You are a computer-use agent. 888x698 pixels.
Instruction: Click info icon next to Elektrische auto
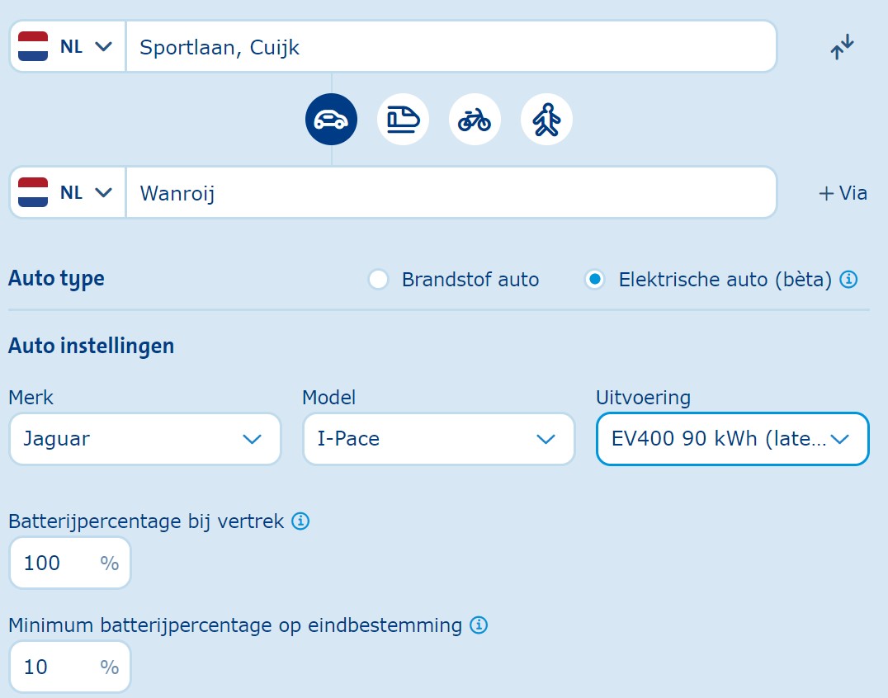click(848, 280)
